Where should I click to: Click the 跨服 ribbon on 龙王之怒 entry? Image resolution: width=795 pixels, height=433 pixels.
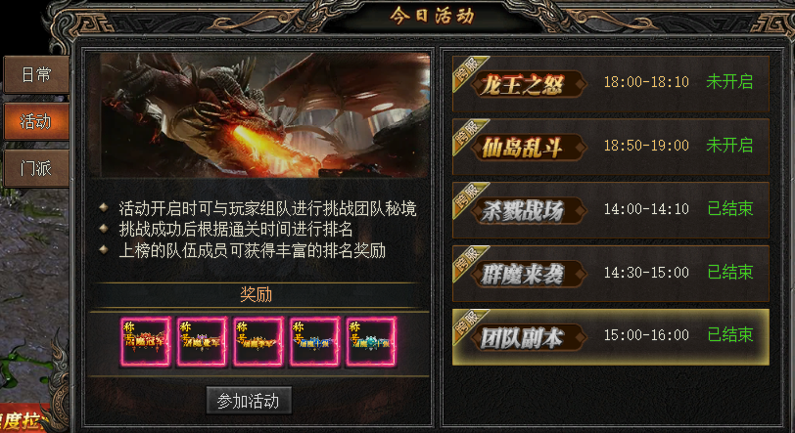[468, 71]
